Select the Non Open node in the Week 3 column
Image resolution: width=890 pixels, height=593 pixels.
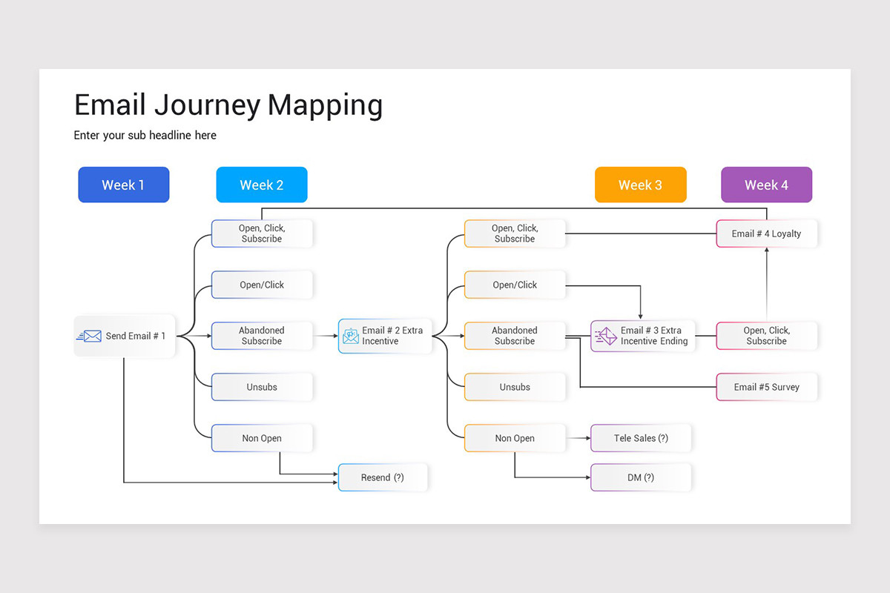514,438
